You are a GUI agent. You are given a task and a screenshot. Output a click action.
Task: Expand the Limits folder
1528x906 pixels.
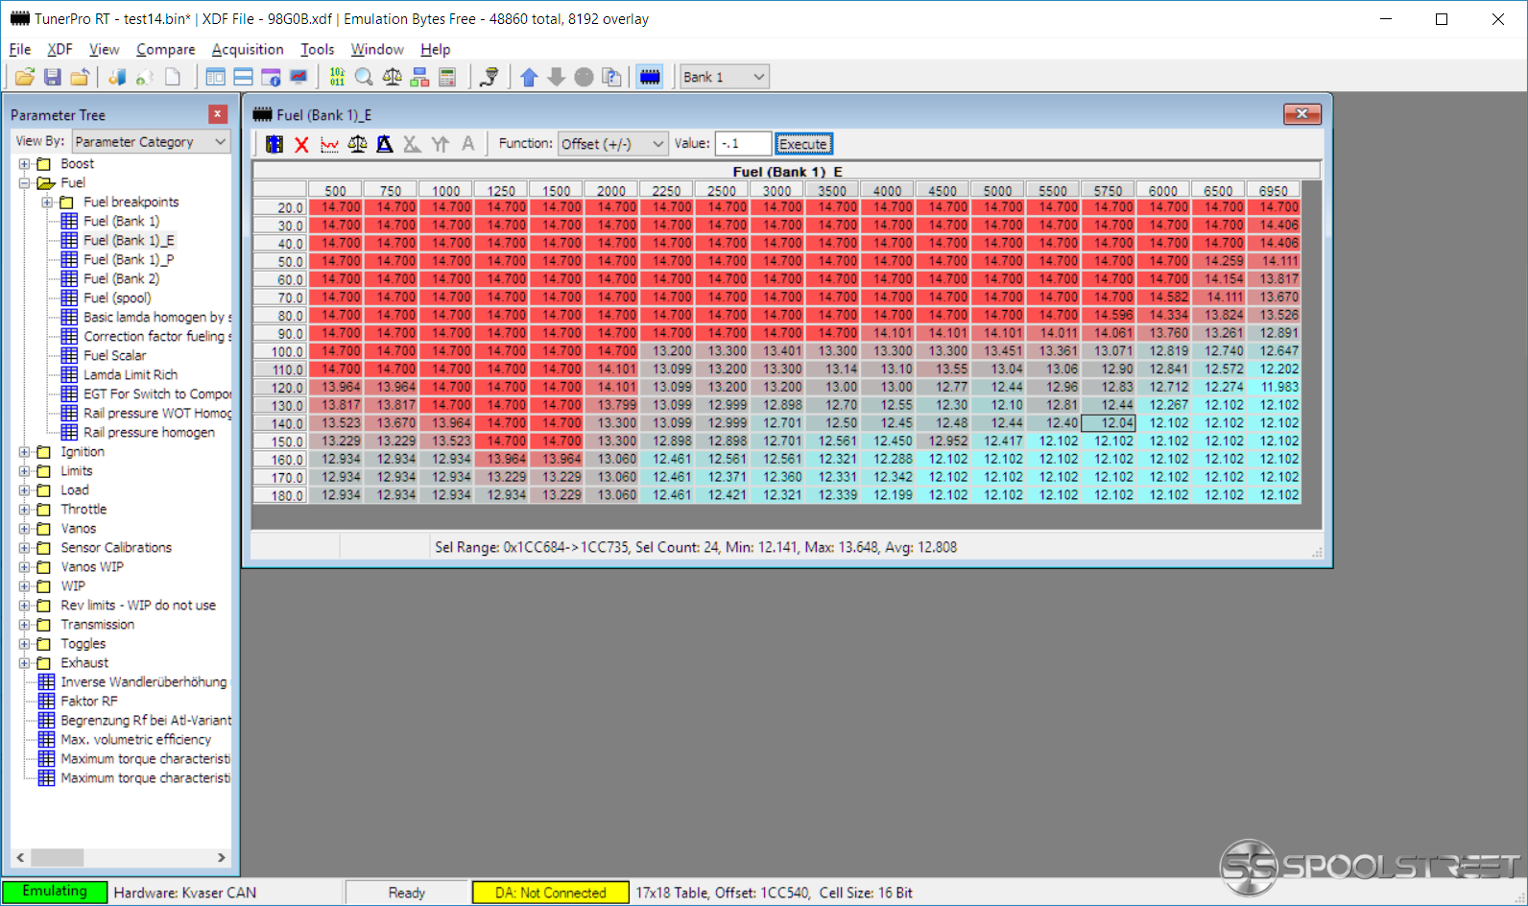click(x=25, y=471)
